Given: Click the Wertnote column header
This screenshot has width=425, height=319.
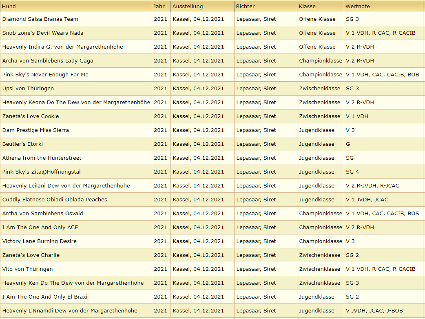Looking at the screenshot, I should click(383, 6).
